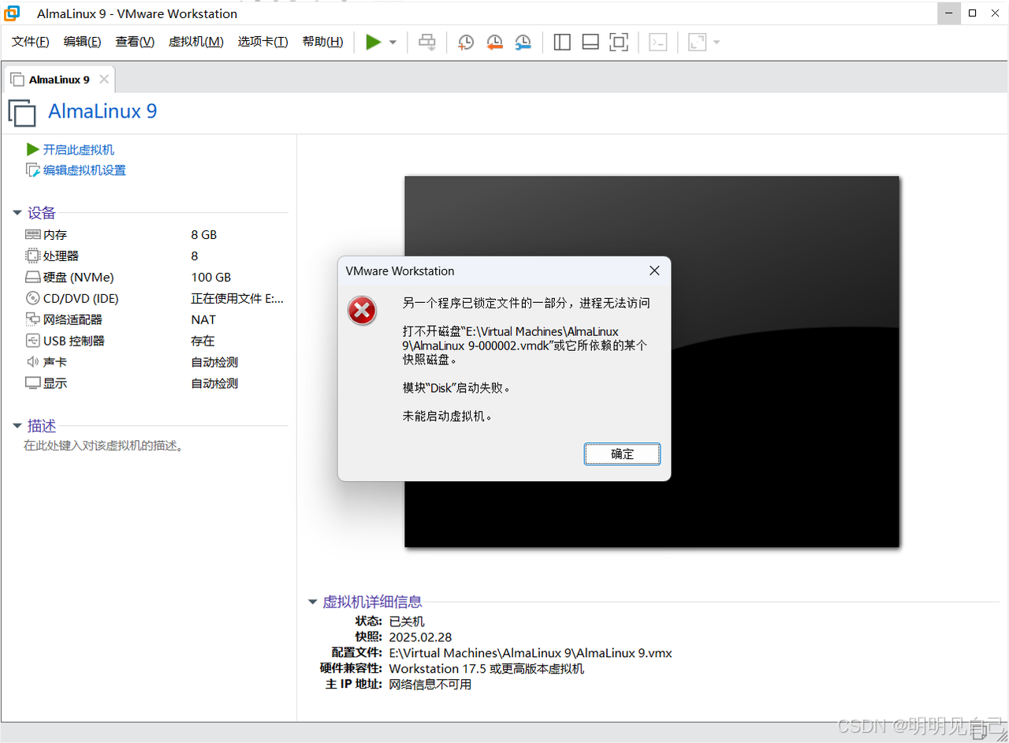Open the Snapshot Manager icon

click(523, 43)
